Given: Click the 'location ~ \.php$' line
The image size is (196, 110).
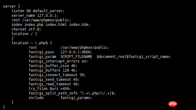Looking at the screenshot, I should click(32, 43).
